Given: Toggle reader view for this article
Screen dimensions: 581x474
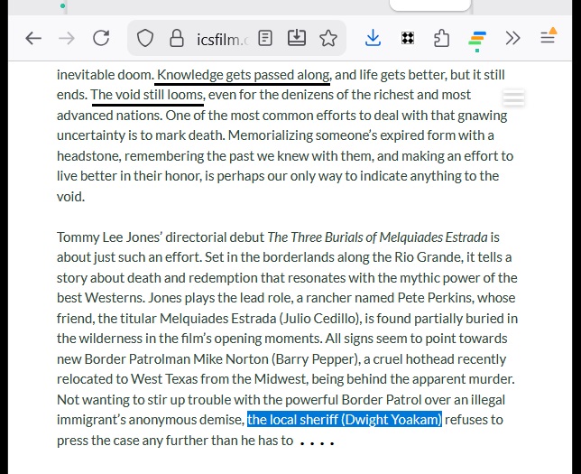Looking at the screenshot, I should point(265,38).
